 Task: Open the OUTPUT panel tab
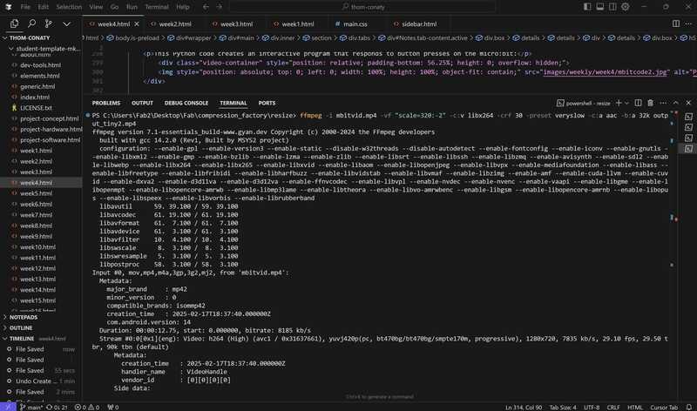pos(142,103)
